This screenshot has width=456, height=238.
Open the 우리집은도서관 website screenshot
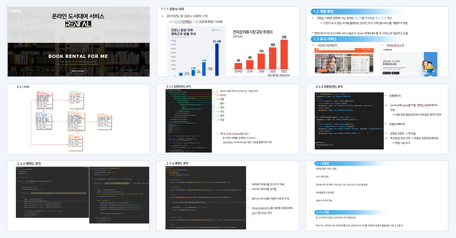click(410, 62)
